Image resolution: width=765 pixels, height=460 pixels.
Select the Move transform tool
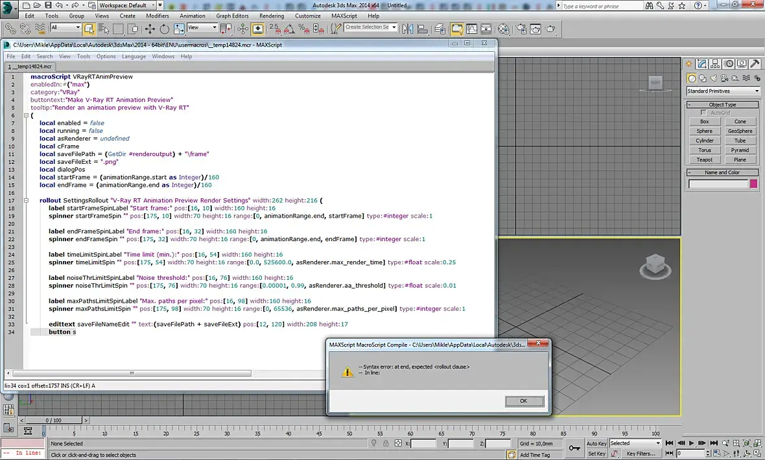tap(150, 29)
